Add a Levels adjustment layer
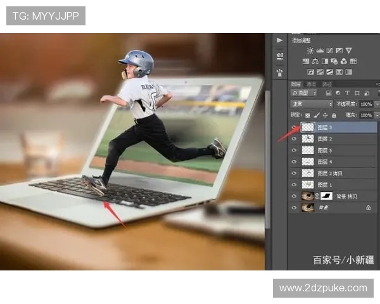The image size is (380, 304). (320, 50)
